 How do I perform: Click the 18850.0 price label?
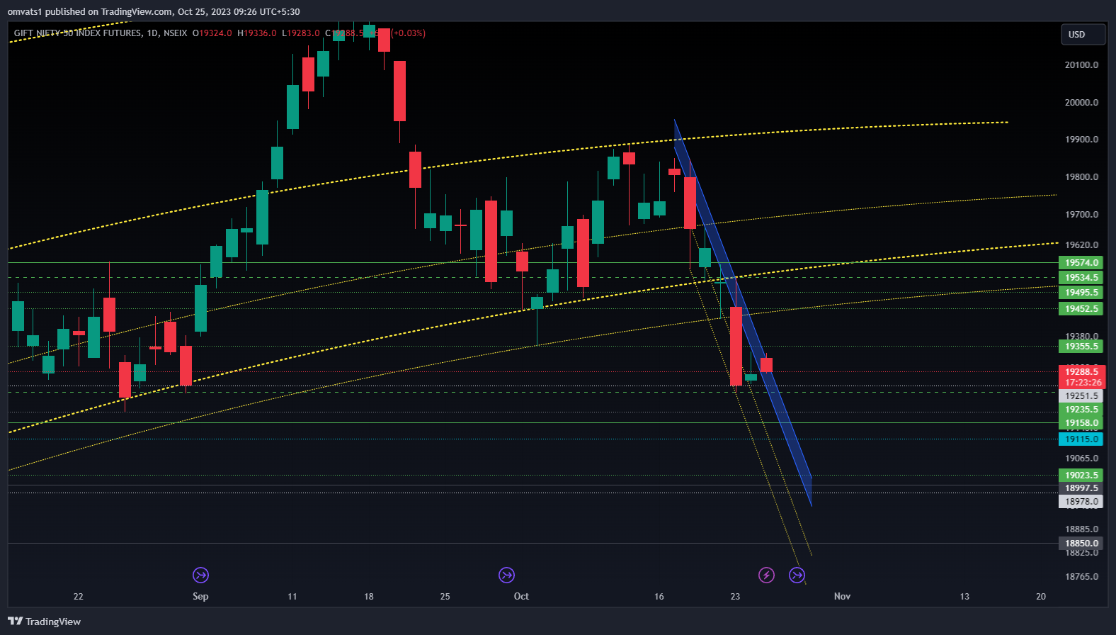1081,544
